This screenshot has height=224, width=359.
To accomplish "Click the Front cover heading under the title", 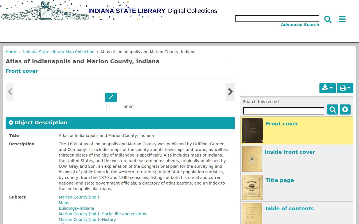I will coord(22,71).
